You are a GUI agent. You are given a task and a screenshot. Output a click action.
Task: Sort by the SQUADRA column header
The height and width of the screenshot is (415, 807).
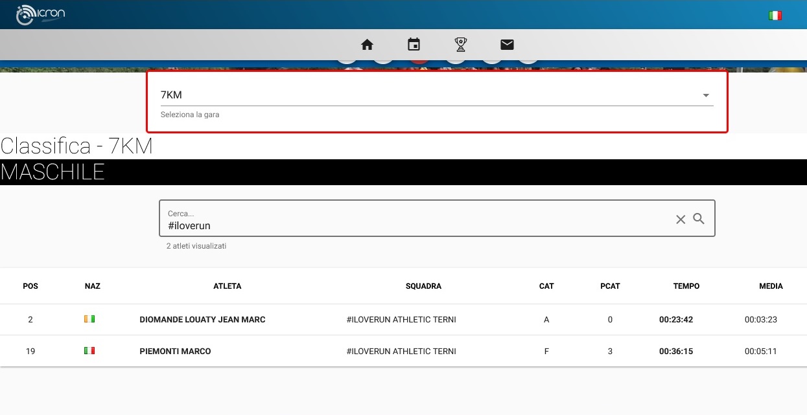pos(423,286)
